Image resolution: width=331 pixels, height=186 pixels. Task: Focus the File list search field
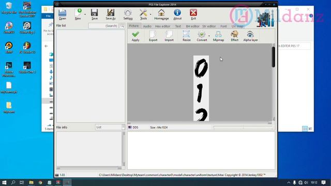click(103, 26)
